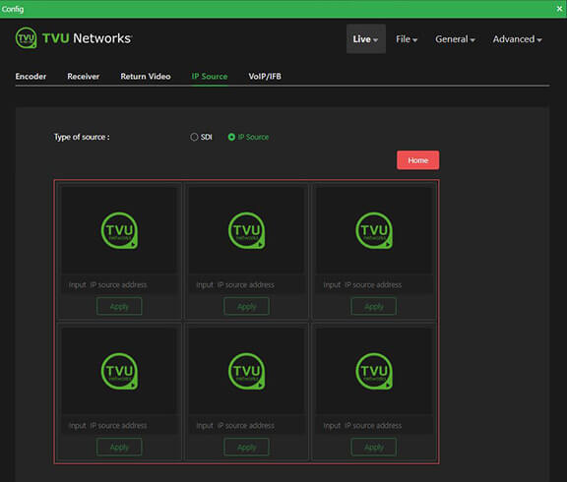
Task: Apply the top-middle IP source
Action: (x=247, y=306)
